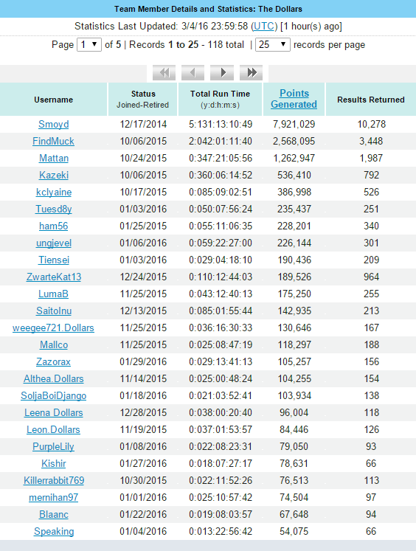This screenshot has height=551, width=416.
Task: Open the Mattan username link
Action: 53,158
